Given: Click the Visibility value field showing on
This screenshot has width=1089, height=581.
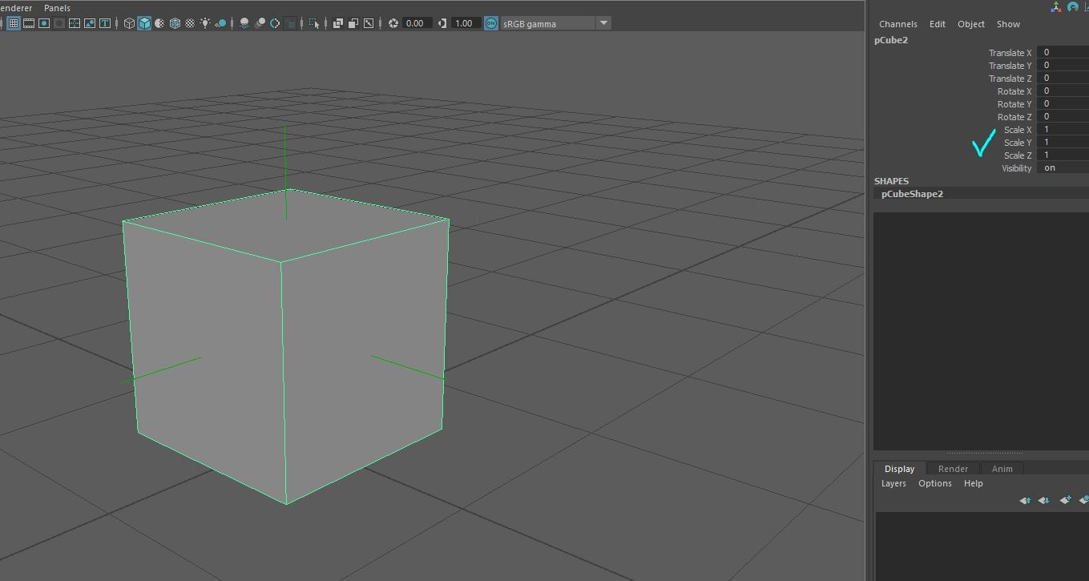Looking at the screenshot, I should pyautogui.click(x=1063, y=167).
